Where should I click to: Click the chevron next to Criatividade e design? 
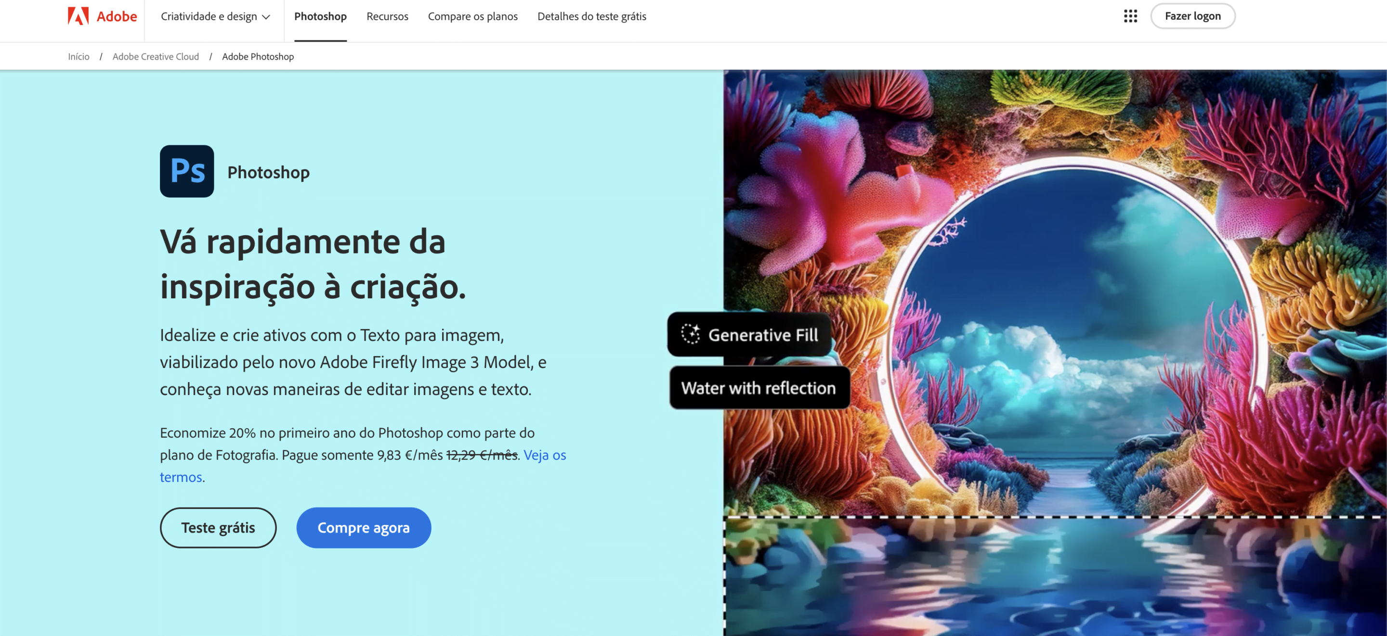[x=266, y=17]
